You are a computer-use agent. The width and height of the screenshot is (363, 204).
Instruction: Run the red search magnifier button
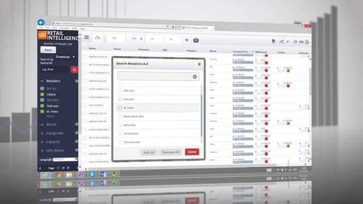(74, 70)
